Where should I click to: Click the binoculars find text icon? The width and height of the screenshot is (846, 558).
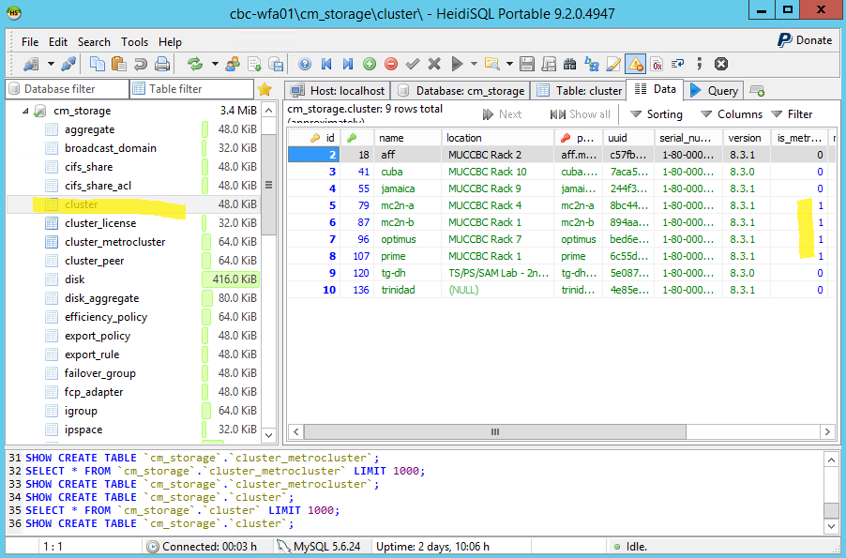[x=569, y=64]
